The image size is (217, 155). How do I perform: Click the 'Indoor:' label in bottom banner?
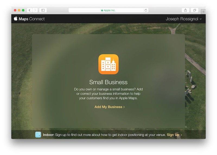tap(49, 135)
